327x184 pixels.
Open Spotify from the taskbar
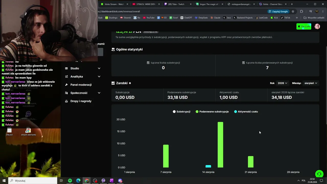coord(70,181)
